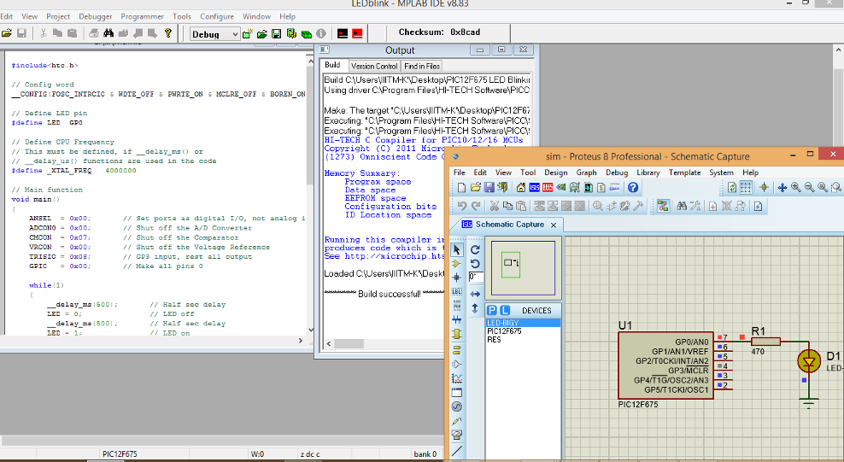Click the schematic overview thumbnail
This screenshot has width=844, height=462.
(523, 268)
